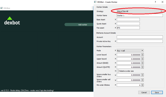The image size is (166, 97).
Task: Click the help question mark beside Lower bound
Action: 115,55
